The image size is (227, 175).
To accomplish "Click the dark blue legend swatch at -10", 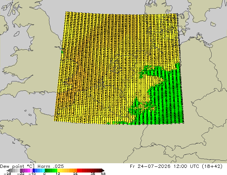I will click(34, 170).
